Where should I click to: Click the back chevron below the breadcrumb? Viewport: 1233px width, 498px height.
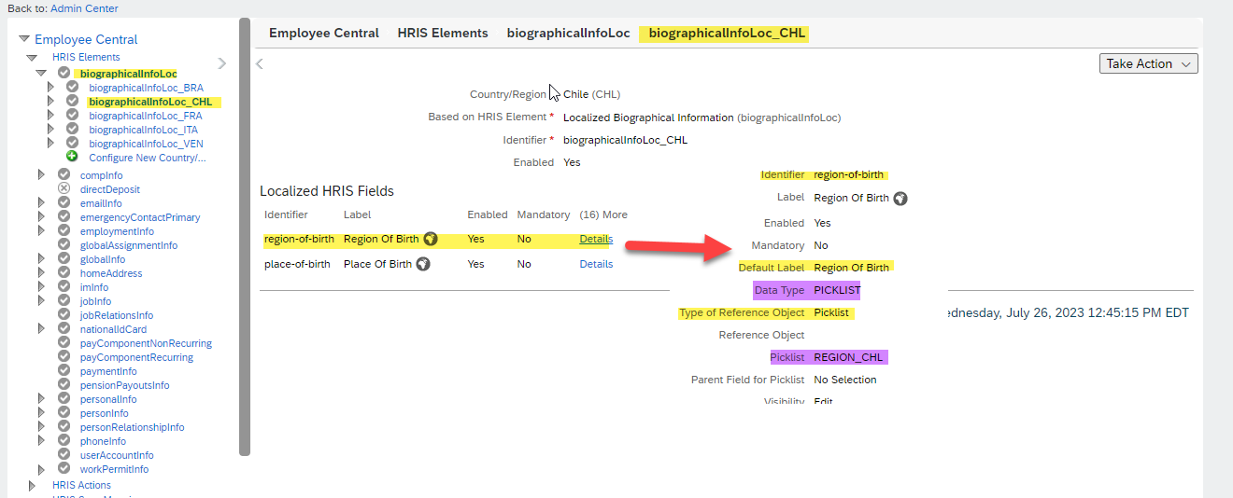point(260,63)
